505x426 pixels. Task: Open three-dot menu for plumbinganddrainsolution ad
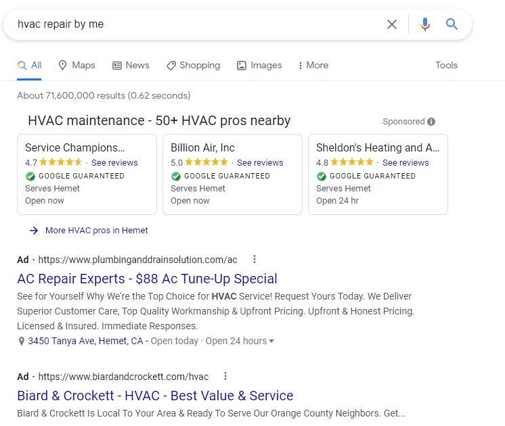[x=255, y=260]
